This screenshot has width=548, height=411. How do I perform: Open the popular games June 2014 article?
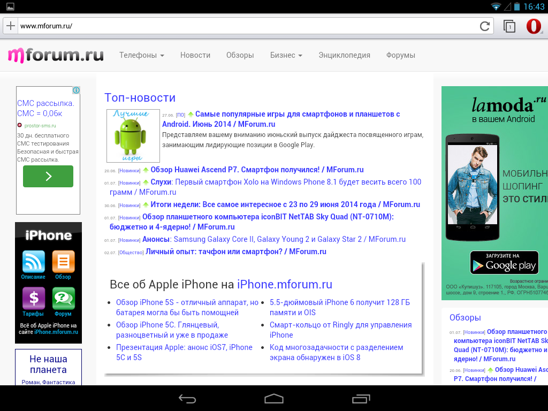(x=281, y=119)
